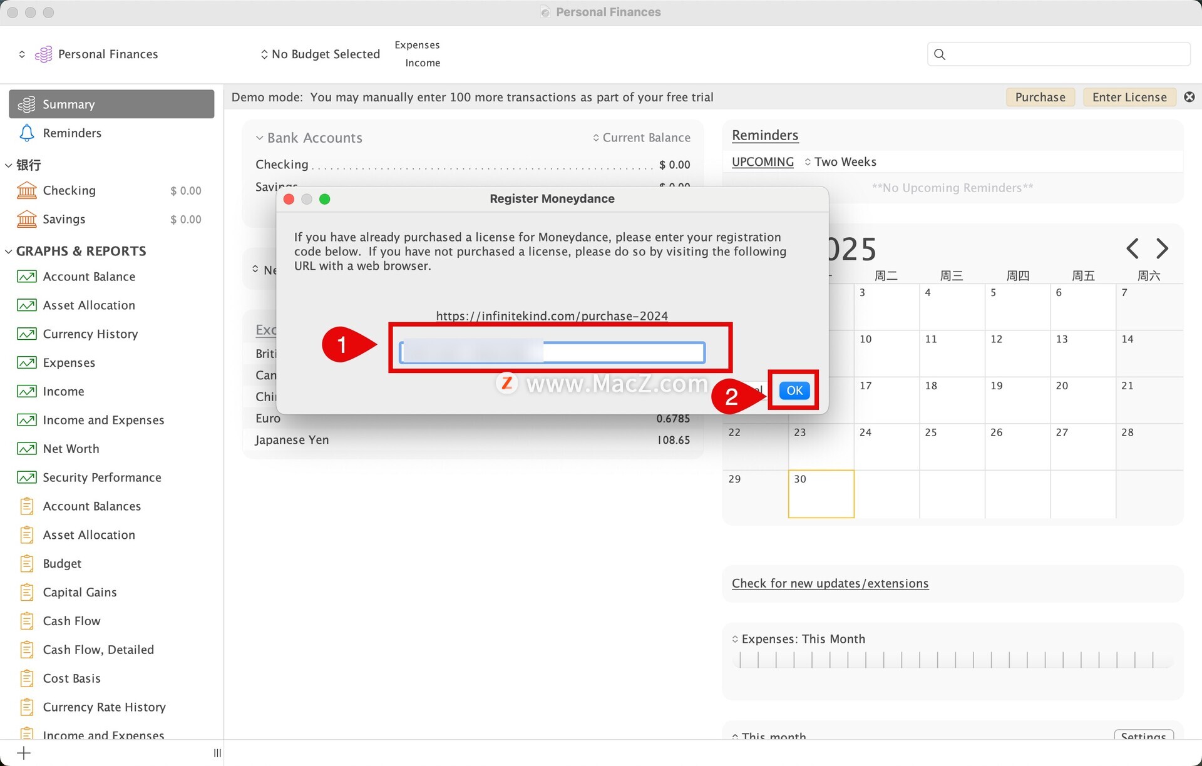Change the Two Weeks reminder range

click(840, 162)
